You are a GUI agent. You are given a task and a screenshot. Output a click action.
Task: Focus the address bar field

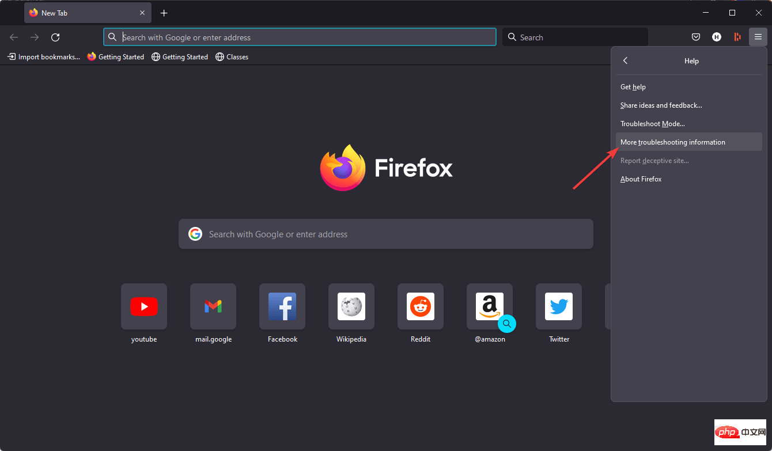(300, 37)
